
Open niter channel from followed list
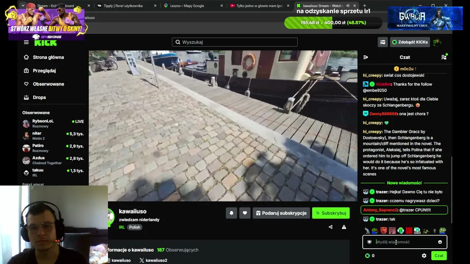(54, 136)
